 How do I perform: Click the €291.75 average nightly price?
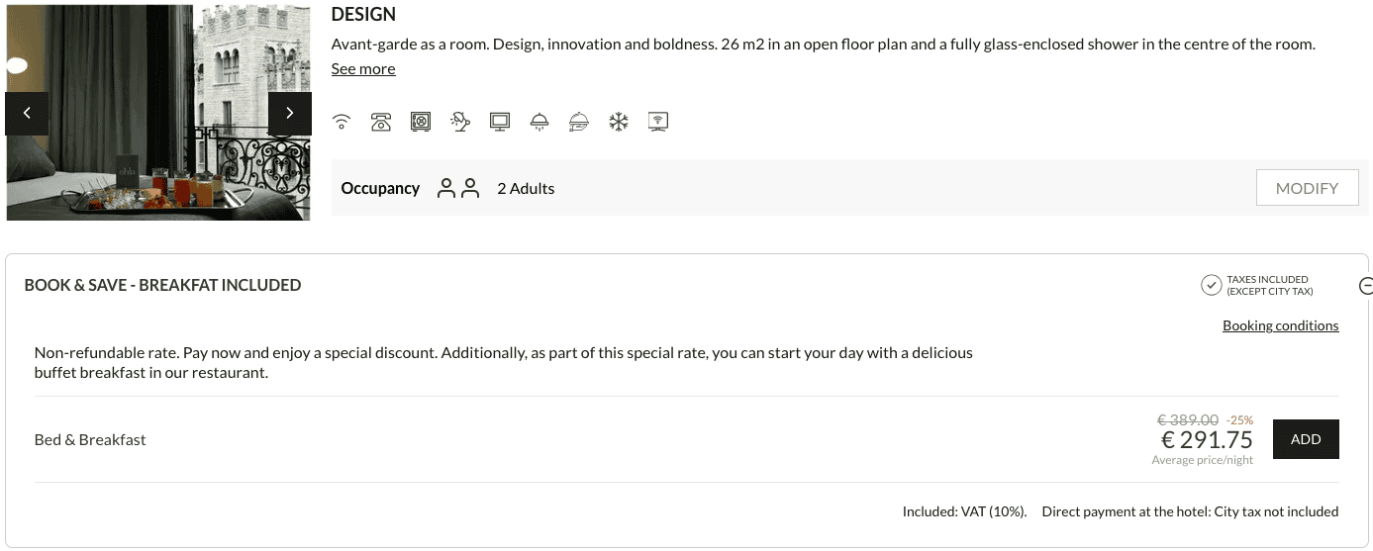1207,440
